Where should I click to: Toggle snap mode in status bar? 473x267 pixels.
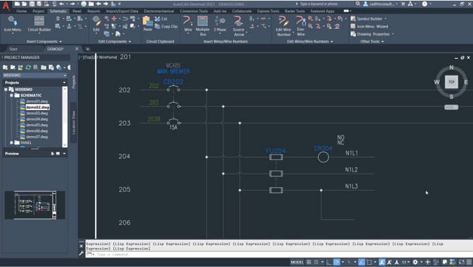[316, 262]
